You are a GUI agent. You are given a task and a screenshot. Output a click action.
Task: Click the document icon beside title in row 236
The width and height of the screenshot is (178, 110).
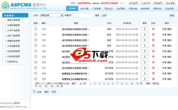(x=88, y=74)
